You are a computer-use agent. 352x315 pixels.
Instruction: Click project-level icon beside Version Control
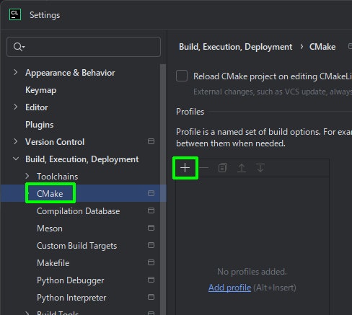[x=151, y=141]
